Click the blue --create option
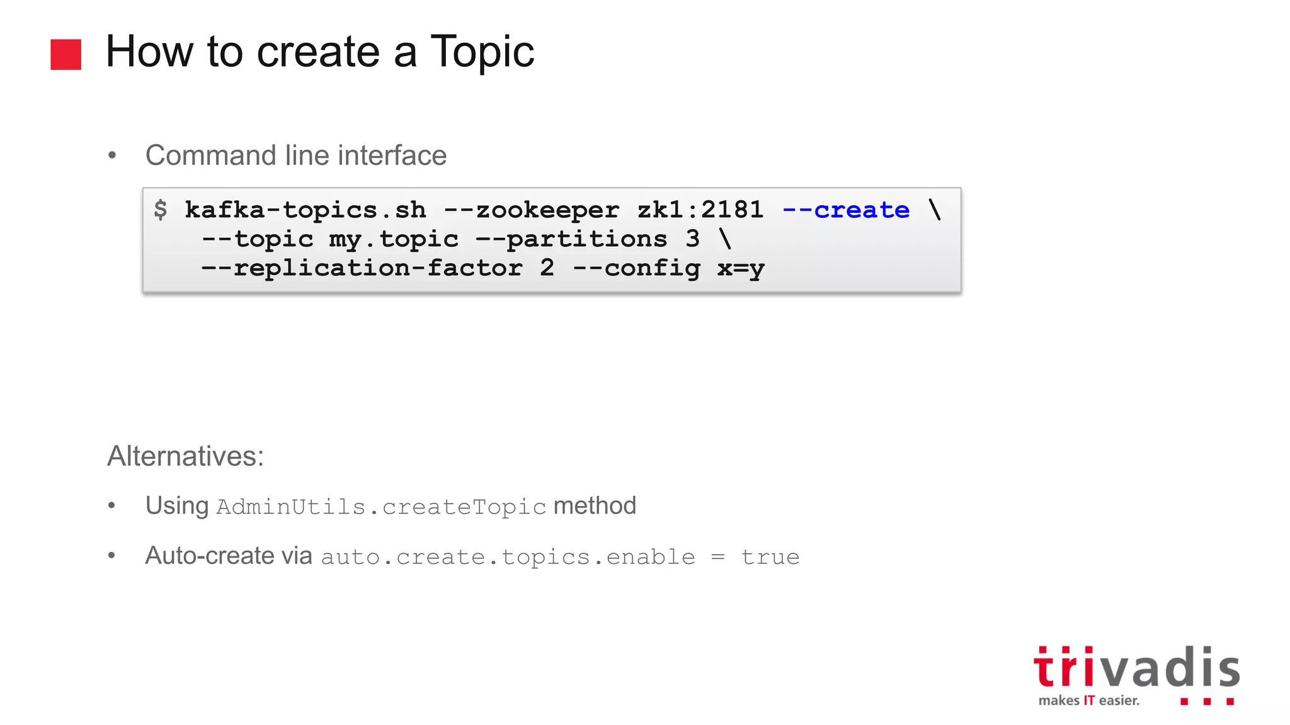 (x=845, y=210)
